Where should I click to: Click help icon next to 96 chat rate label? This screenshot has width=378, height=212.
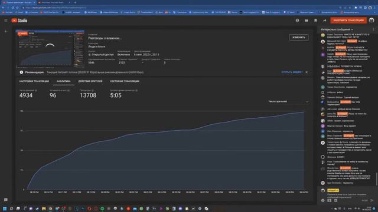69,90
